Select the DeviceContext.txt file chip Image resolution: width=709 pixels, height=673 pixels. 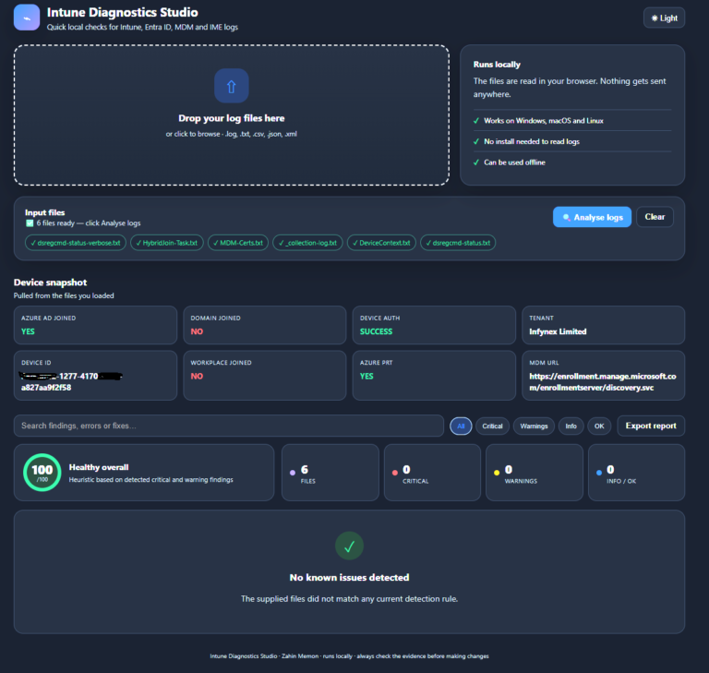click(x=381, y=243)
